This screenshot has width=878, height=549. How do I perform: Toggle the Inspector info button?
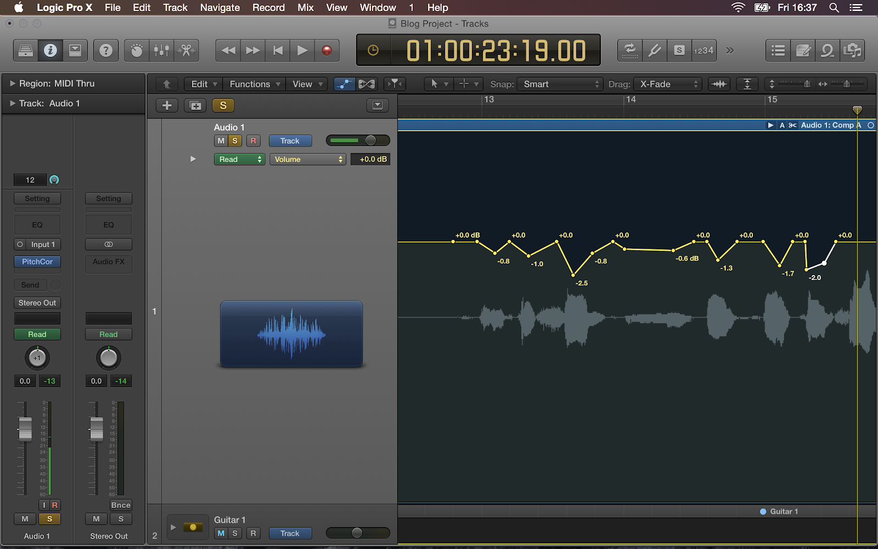pyautogui.click(x=50, y=51)
